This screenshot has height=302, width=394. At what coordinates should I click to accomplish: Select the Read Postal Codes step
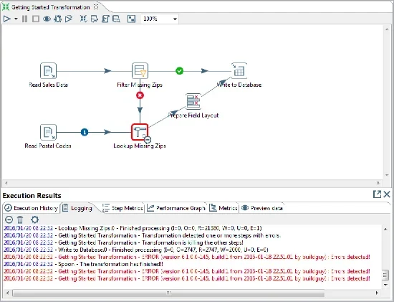point(48,132)
